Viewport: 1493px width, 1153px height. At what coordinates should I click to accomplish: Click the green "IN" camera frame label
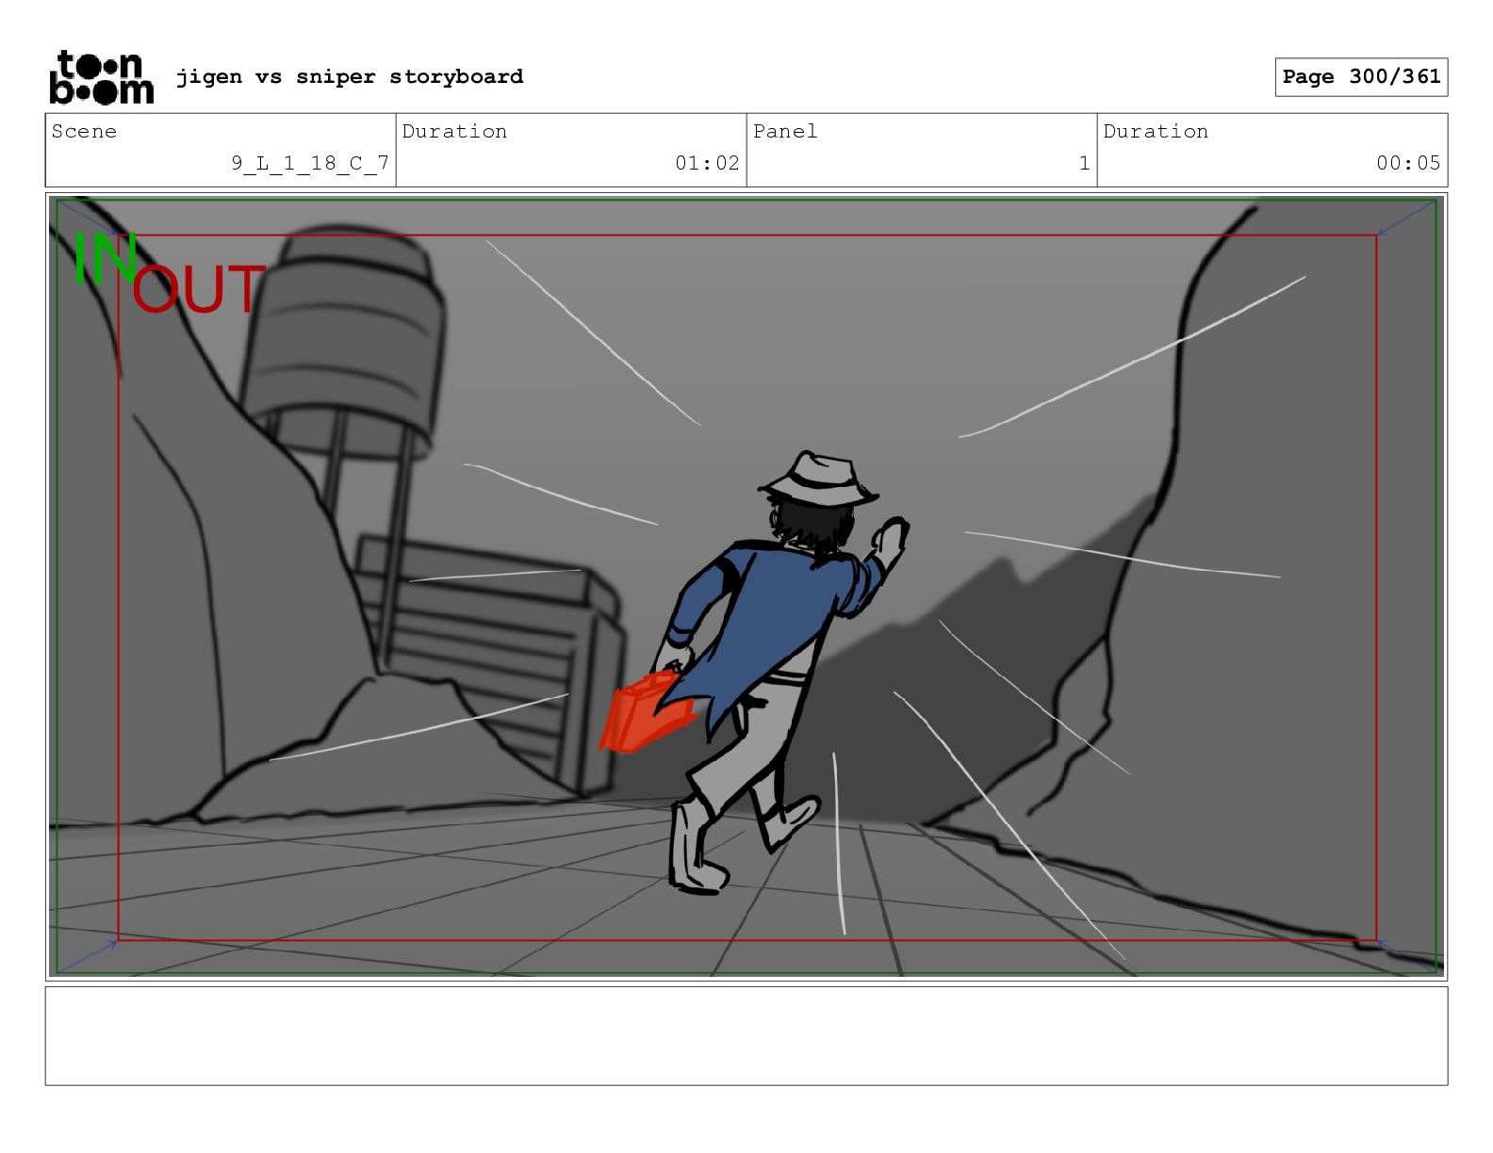[106, 258]
